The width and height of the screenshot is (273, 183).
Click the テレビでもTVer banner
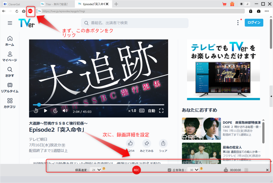223,70
